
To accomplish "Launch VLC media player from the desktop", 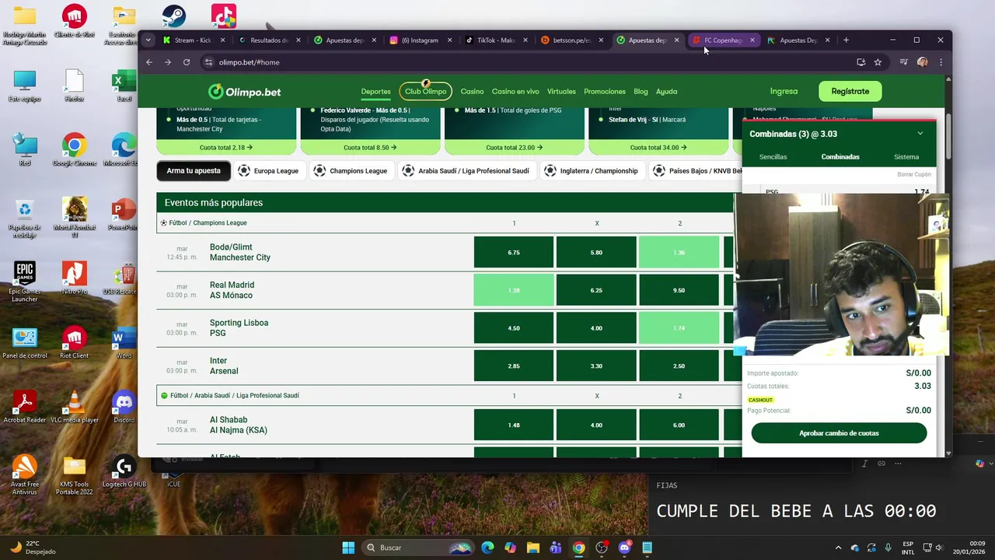I will [x=75, y=408].
